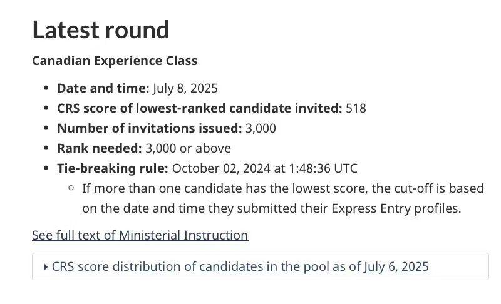This screenshot has width=501, height=304.
Task: Select the Canadian Experience Class subheading
Action: pyautogui.click(x=115, y=61)
